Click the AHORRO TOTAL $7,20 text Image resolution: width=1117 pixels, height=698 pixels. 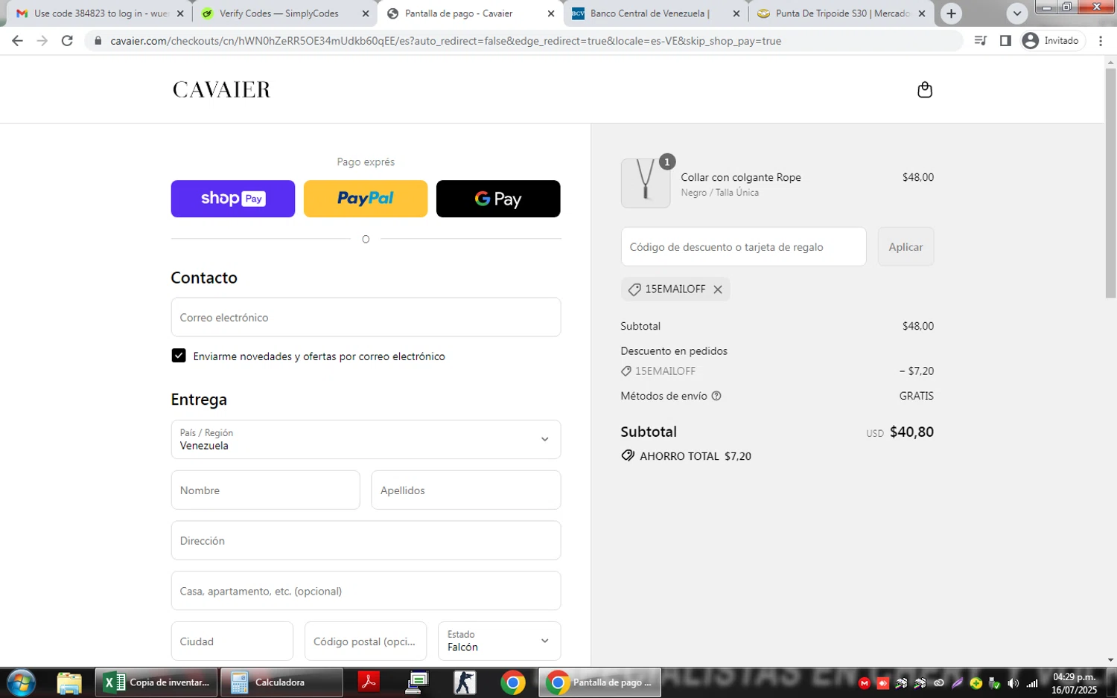(x=696, y=456)
